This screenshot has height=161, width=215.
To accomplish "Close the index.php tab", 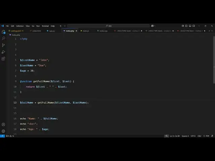I will 76,31.
